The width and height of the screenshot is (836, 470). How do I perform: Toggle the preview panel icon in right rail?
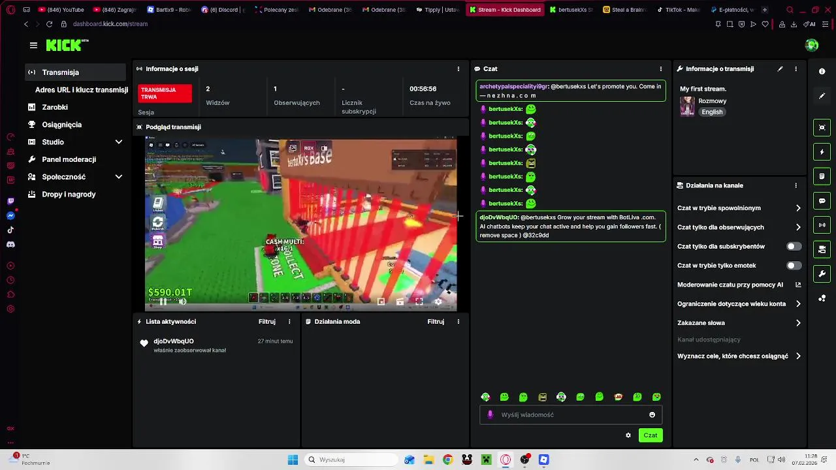point(822,127)
